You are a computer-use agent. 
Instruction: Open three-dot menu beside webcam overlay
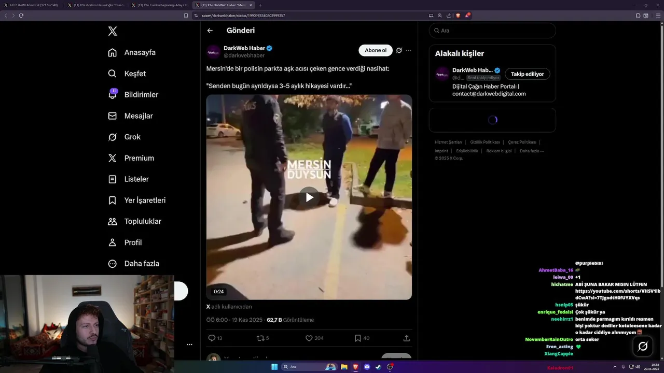click(189, 345)
